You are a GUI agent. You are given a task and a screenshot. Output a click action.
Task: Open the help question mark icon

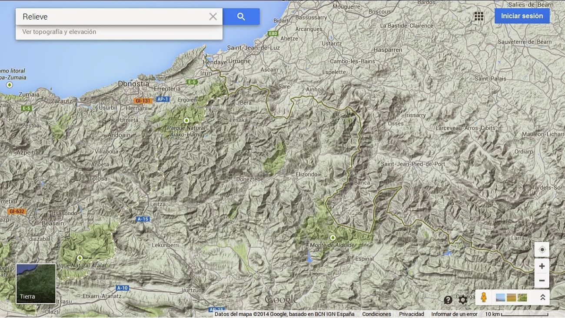(448, 300)
